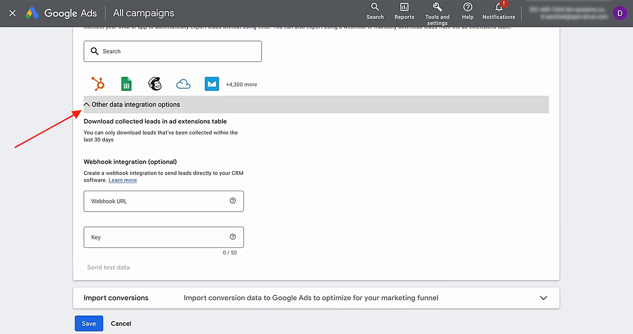Open help tooltip for Key field

tap(233, 236)
